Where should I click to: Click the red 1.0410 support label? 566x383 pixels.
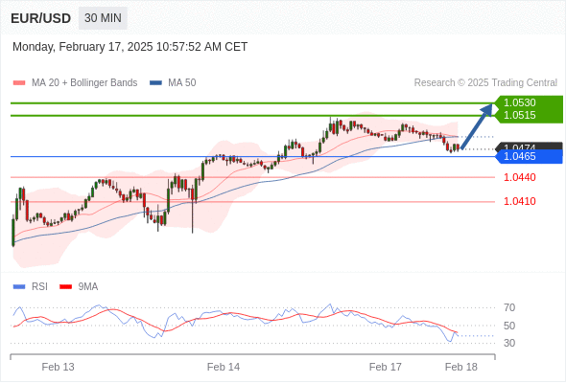point(519,201)
